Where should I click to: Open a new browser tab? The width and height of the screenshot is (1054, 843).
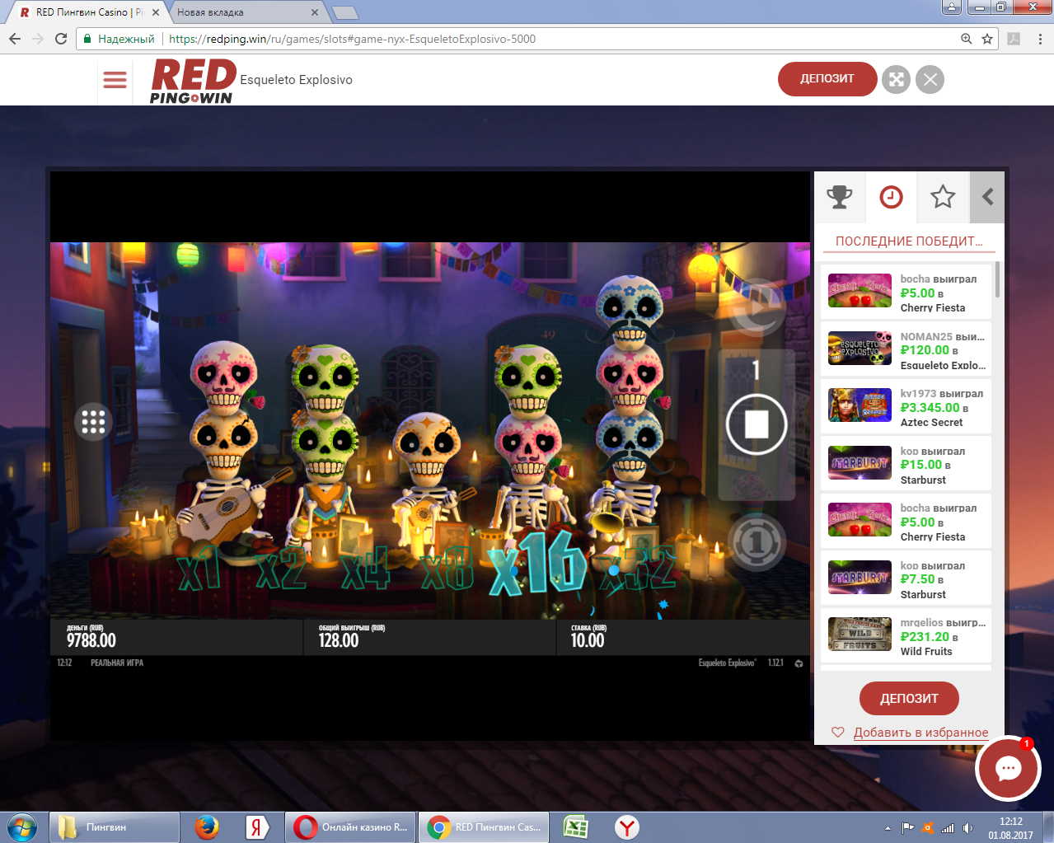344,12
